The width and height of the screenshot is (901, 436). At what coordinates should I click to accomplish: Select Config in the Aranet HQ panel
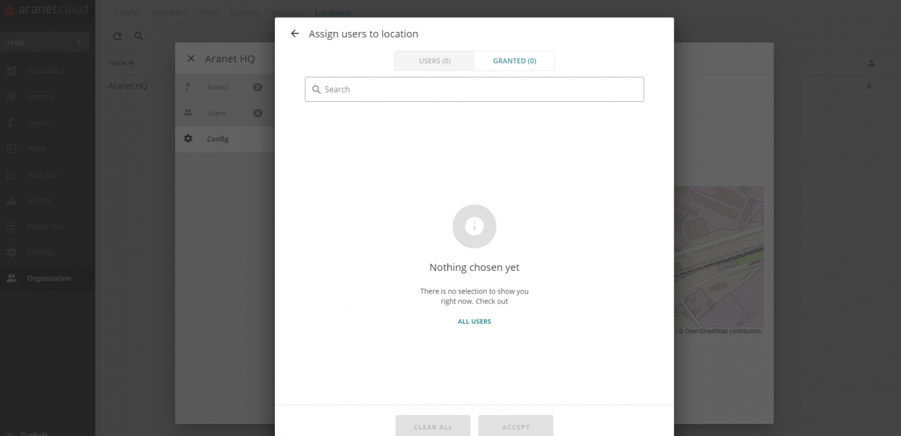(217, 139)
